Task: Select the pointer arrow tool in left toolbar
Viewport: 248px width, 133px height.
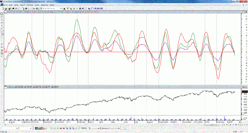Action: 2,13
